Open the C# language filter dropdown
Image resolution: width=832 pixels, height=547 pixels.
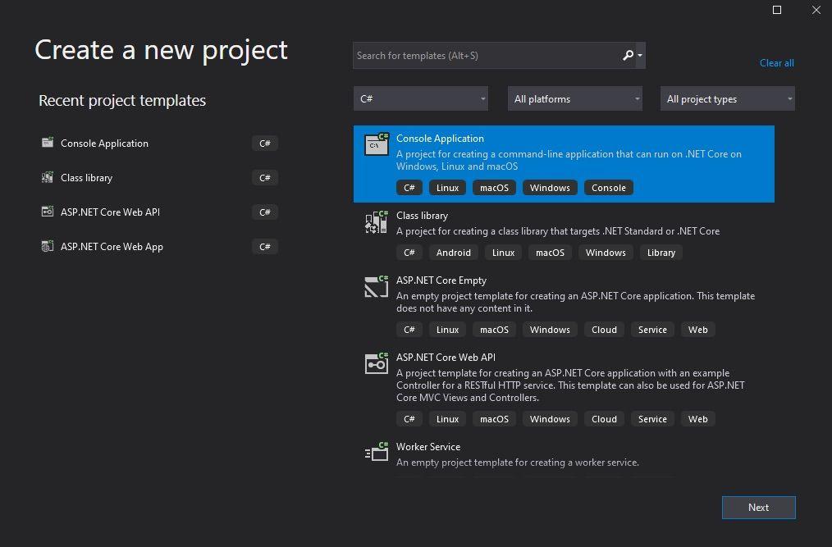click(420, 98)
